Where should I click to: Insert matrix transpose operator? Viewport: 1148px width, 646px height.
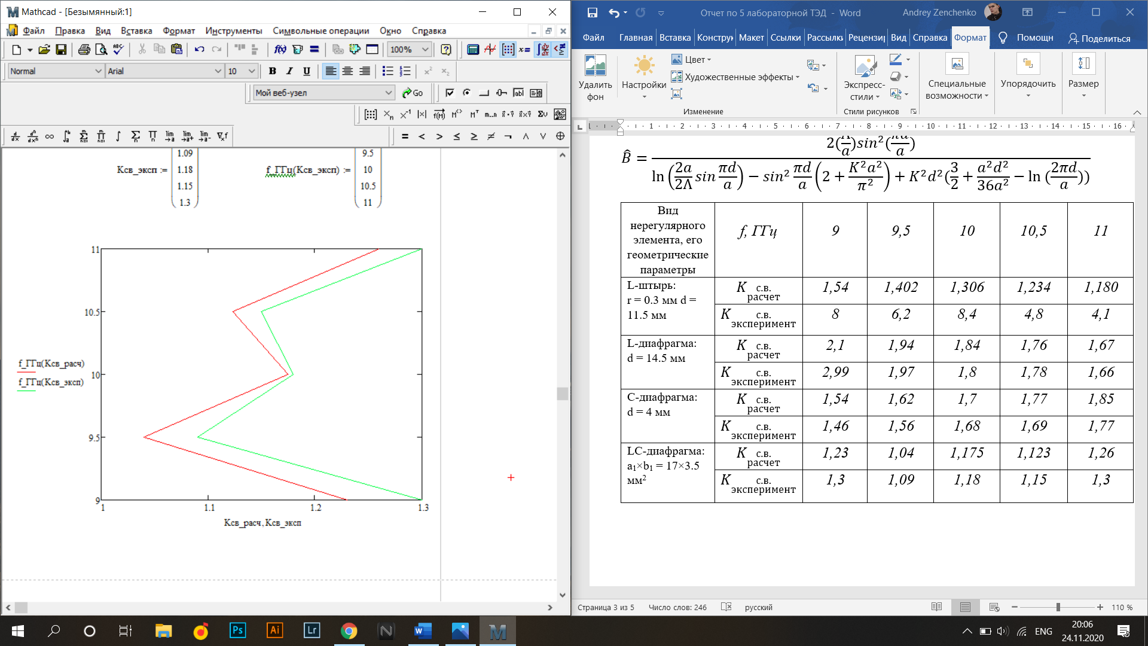pyautogui.click(x=474, y=114)
